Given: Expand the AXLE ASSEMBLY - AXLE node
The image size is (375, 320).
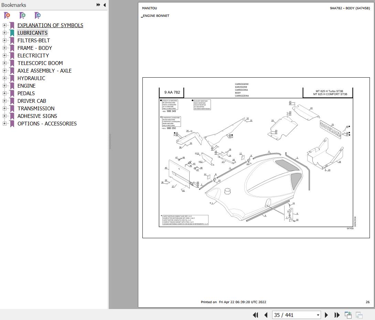Looking at the screenshot, I should pos(4,70).
